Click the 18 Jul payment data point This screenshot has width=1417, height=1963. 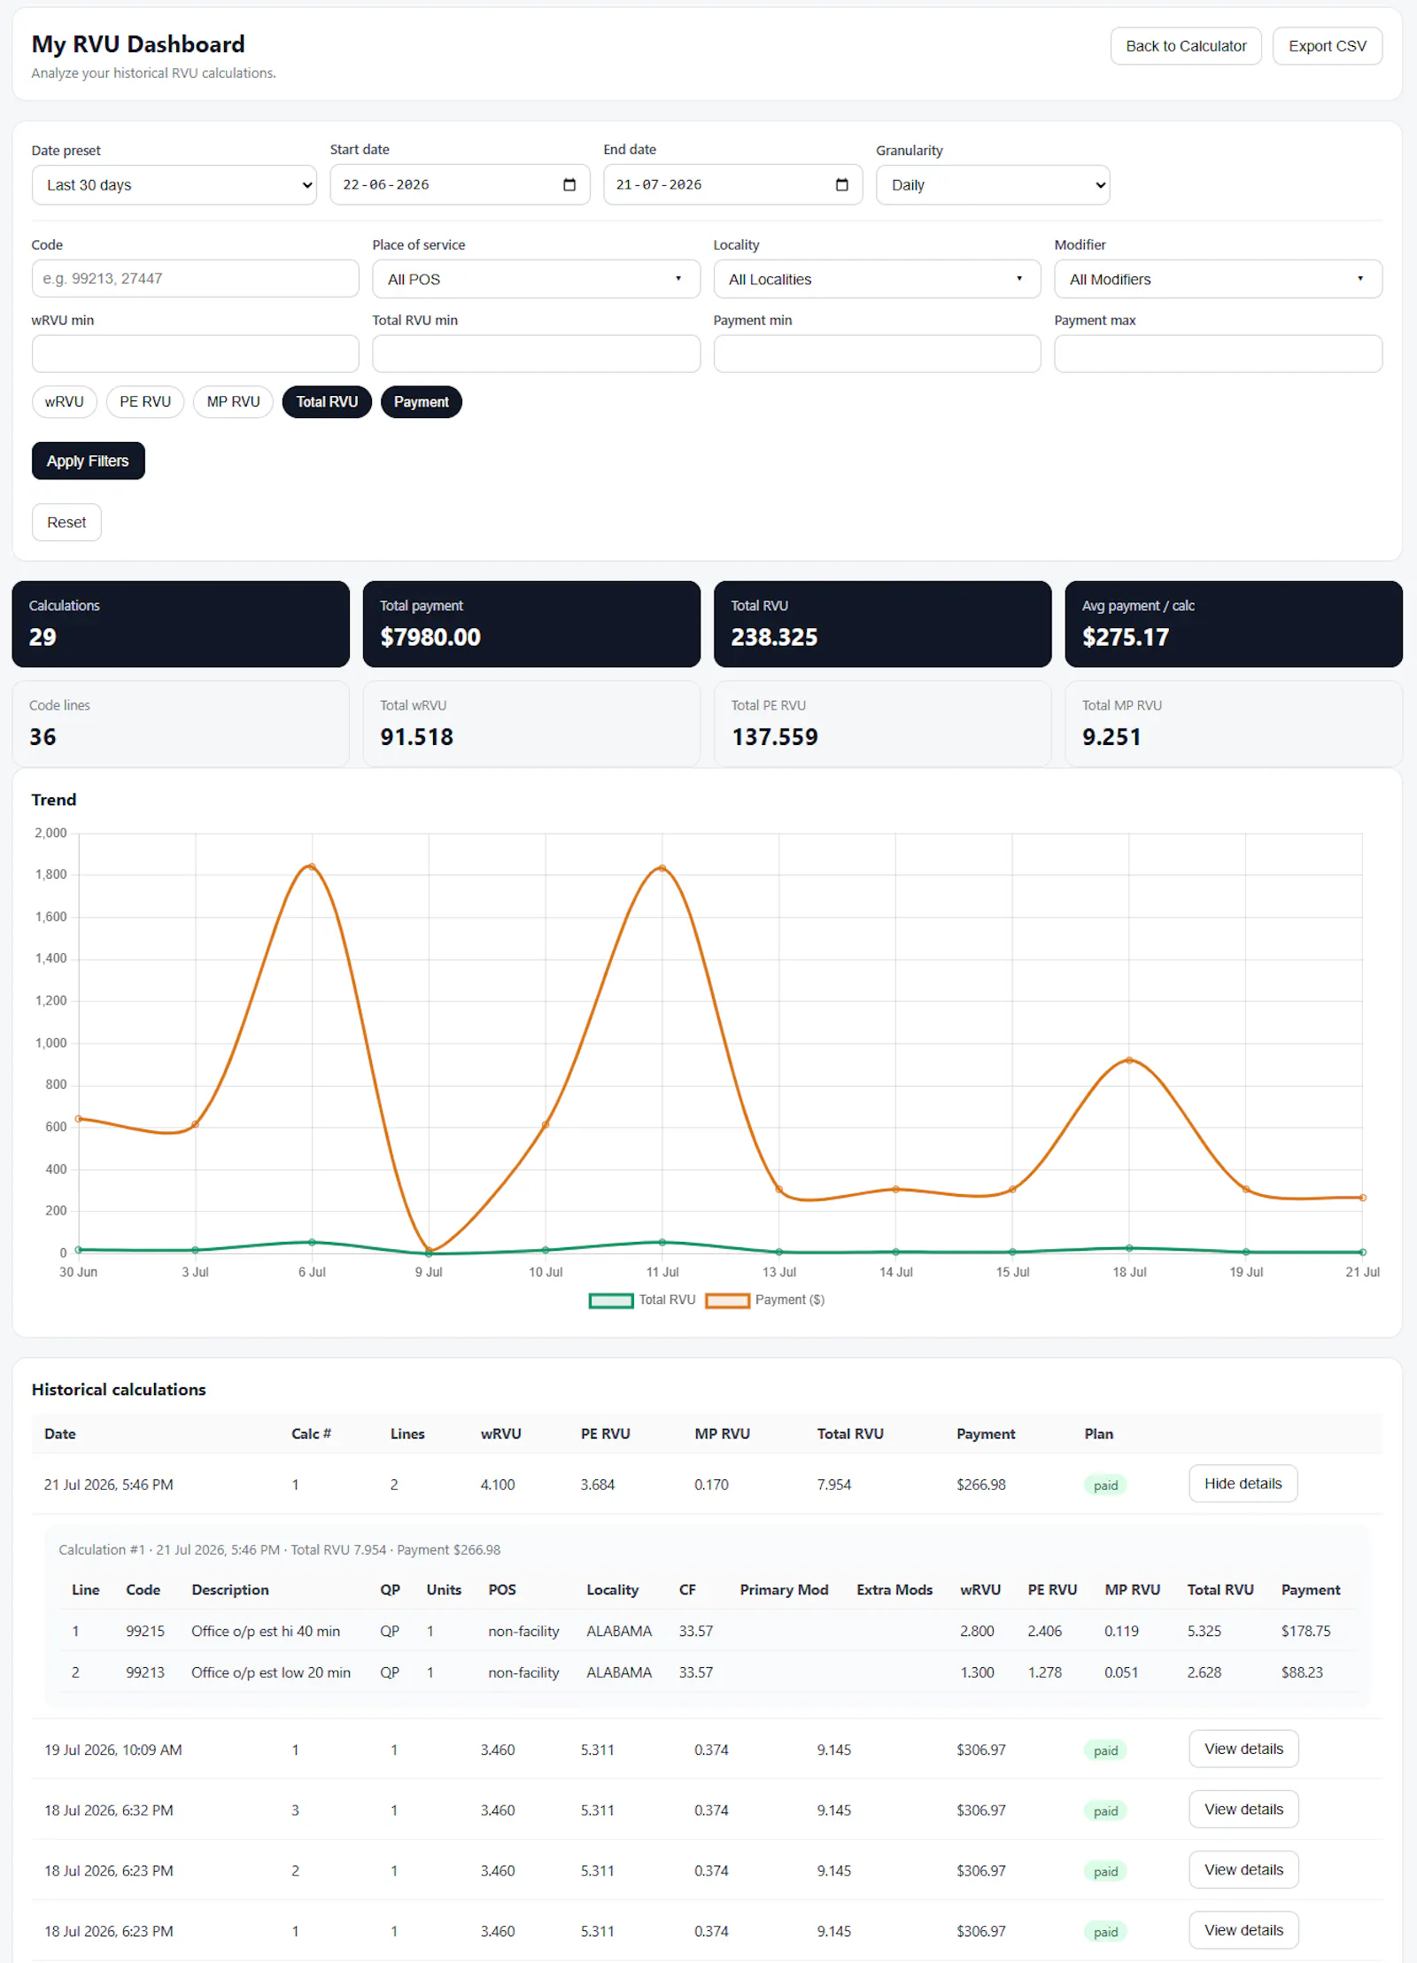tap(1129, 1060)
